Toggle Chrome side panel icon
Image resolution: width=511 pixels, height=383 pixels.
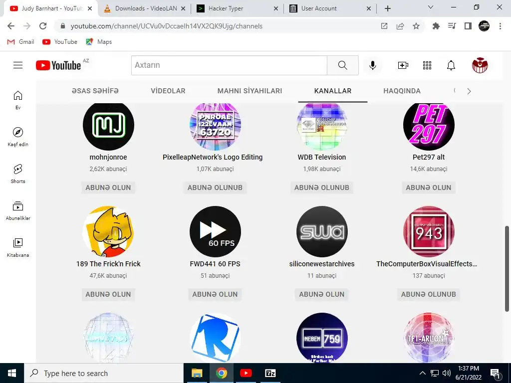tap(468, 26)
